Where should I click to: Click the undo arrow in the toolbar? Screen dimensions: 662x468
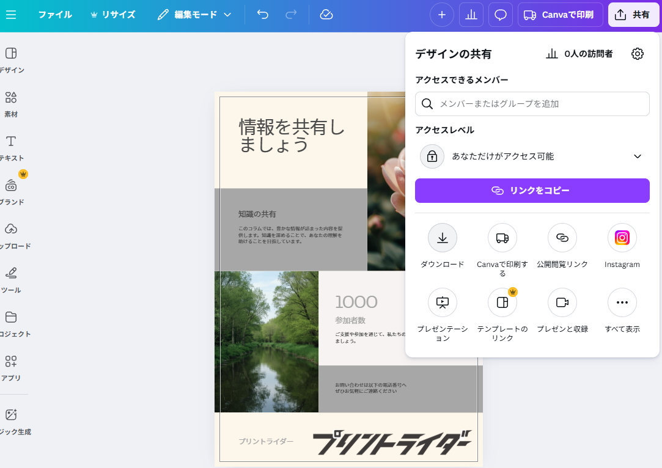[262, 14]
